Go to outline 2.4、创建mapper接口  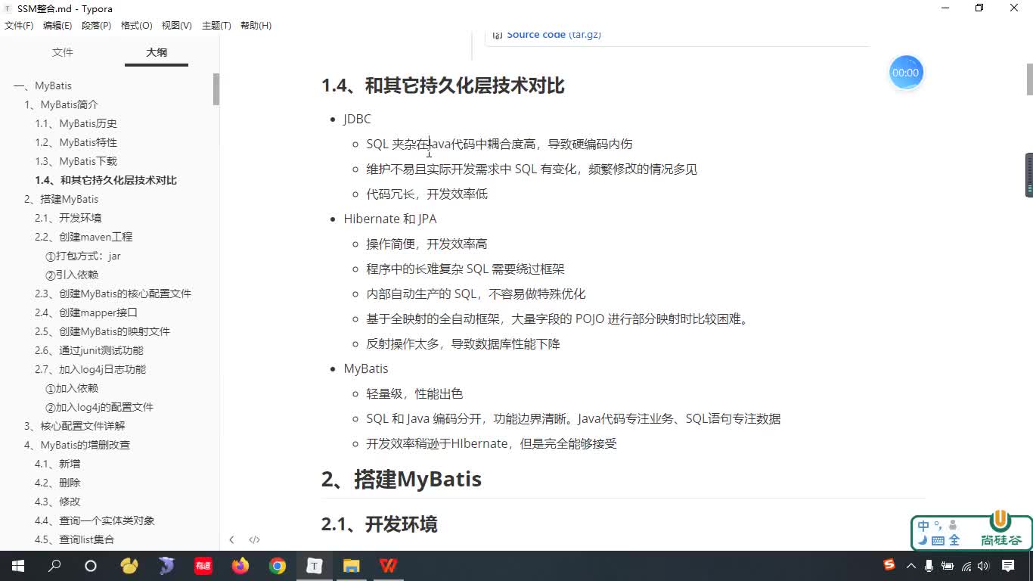coord(86,312)
